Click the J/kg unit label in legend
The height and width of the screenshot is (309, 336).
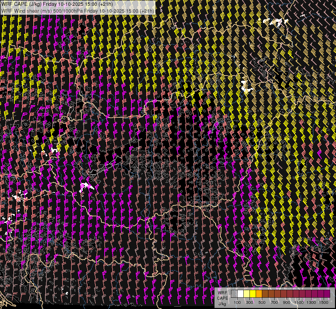(x=222, y=304)
